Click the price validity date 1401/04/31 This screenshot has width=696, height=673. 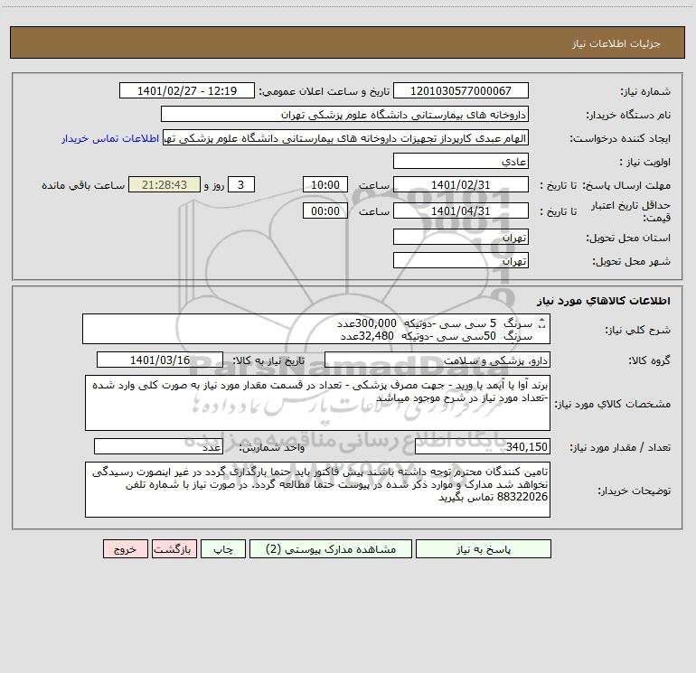point(461,210)
